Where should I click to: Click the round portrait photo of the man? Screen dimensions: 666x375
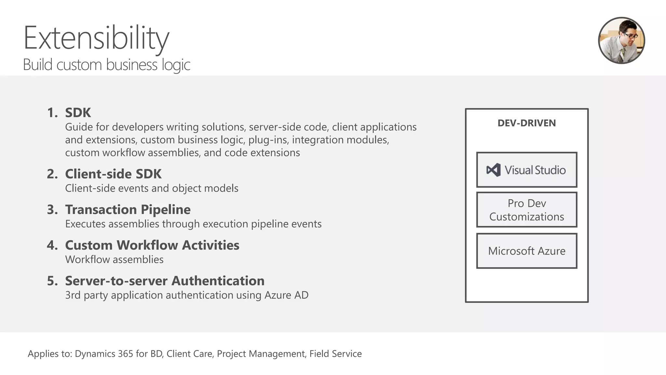pyautogui.click(x=621, y=40)
